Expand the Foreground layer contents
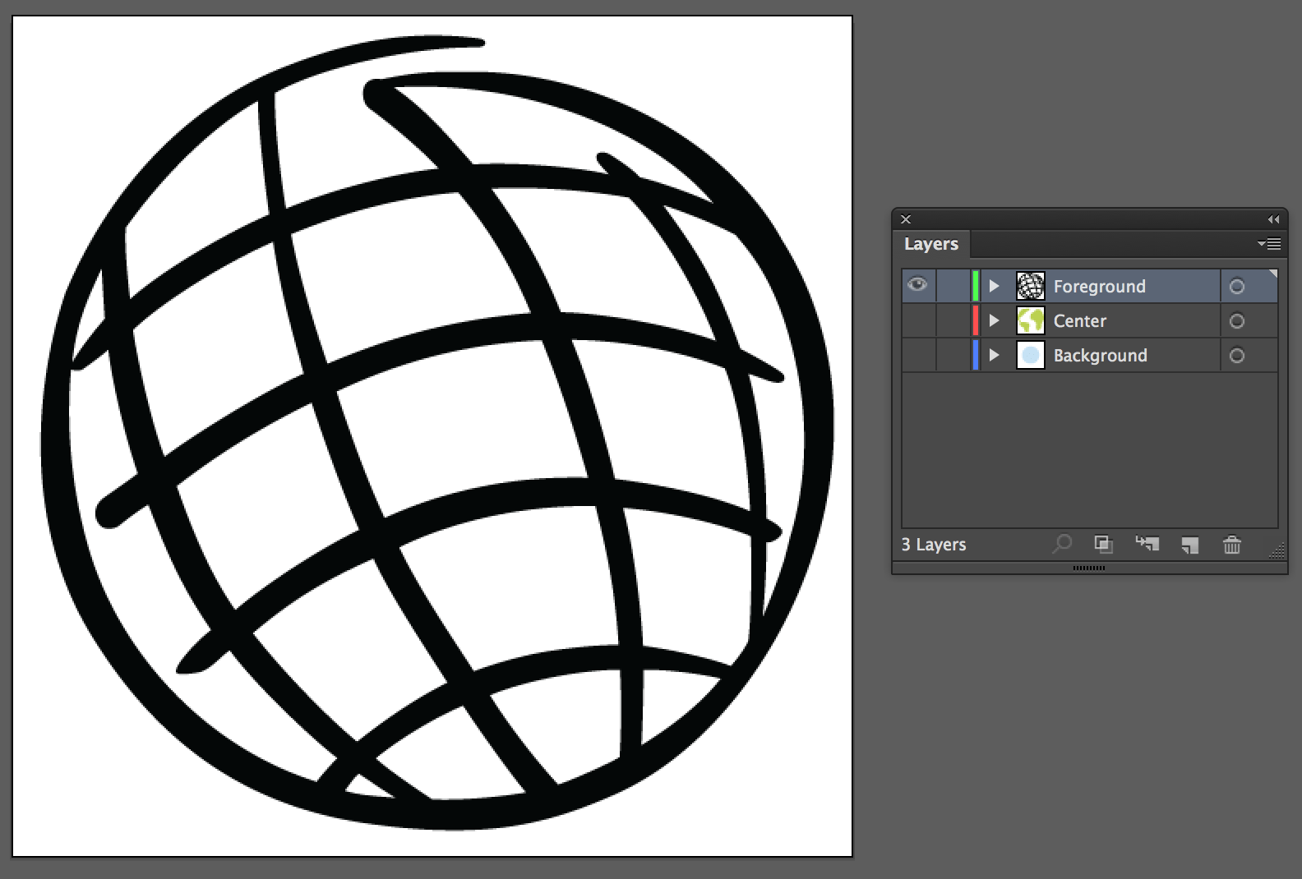Image resolution: width=1302 pixels, height=879 pixels. (x=994, y=286)
